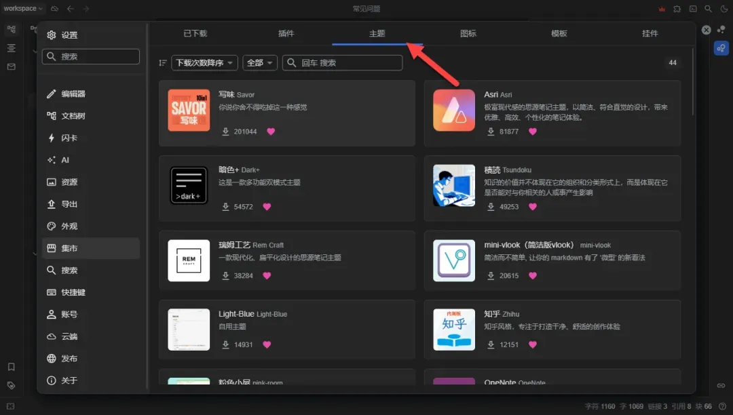Open the 账号 settings section
This screenshot has height=415, width=733.
91,314
